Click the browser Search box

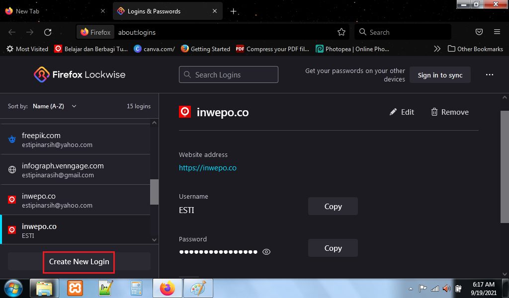(403, 32)
